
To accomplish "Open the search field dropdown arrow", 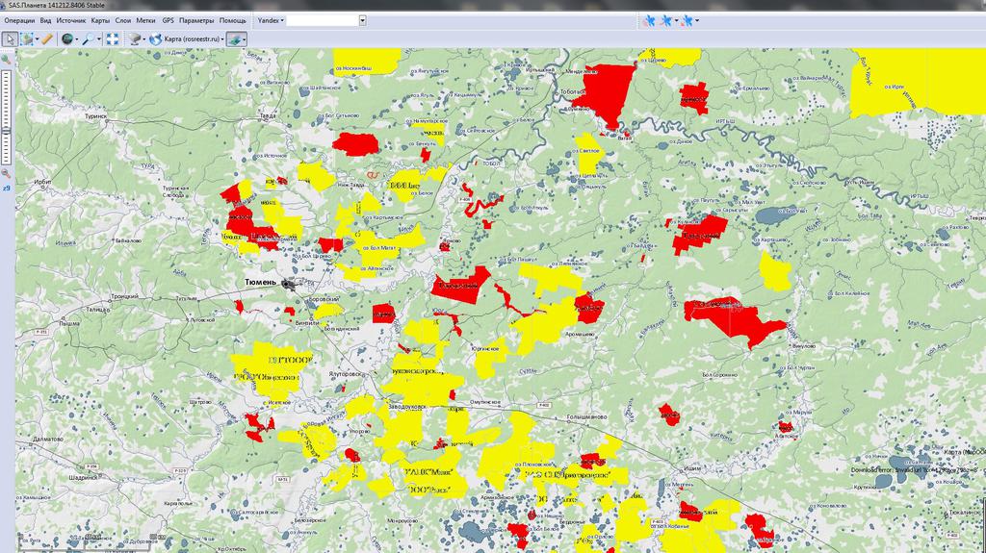I will point(362,20).
